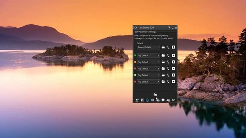
Task: Click the green status square in the first status row
Action: pos(135,55)
